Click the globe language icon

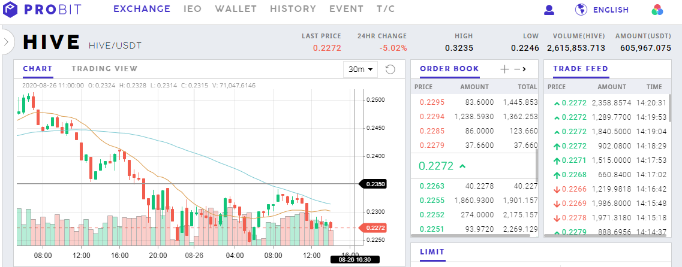coord(581,10)
